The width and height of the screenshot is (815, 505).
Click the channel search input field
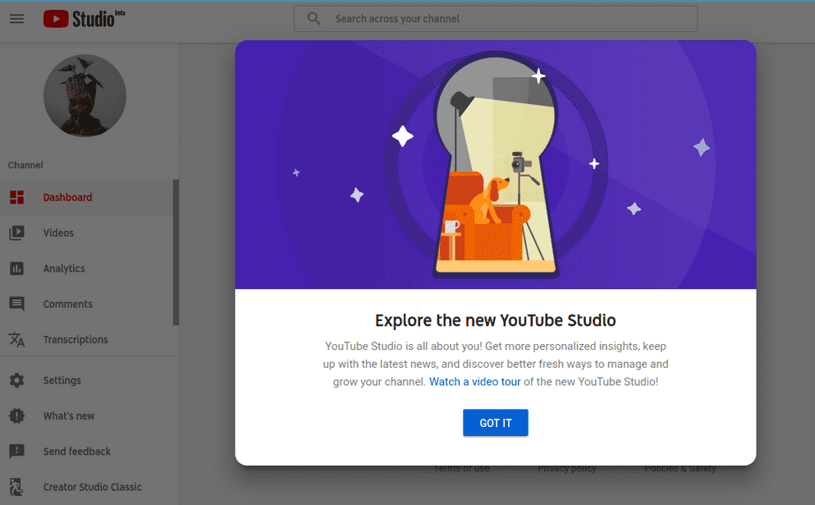pyautogui.click(x=496, y=18)
